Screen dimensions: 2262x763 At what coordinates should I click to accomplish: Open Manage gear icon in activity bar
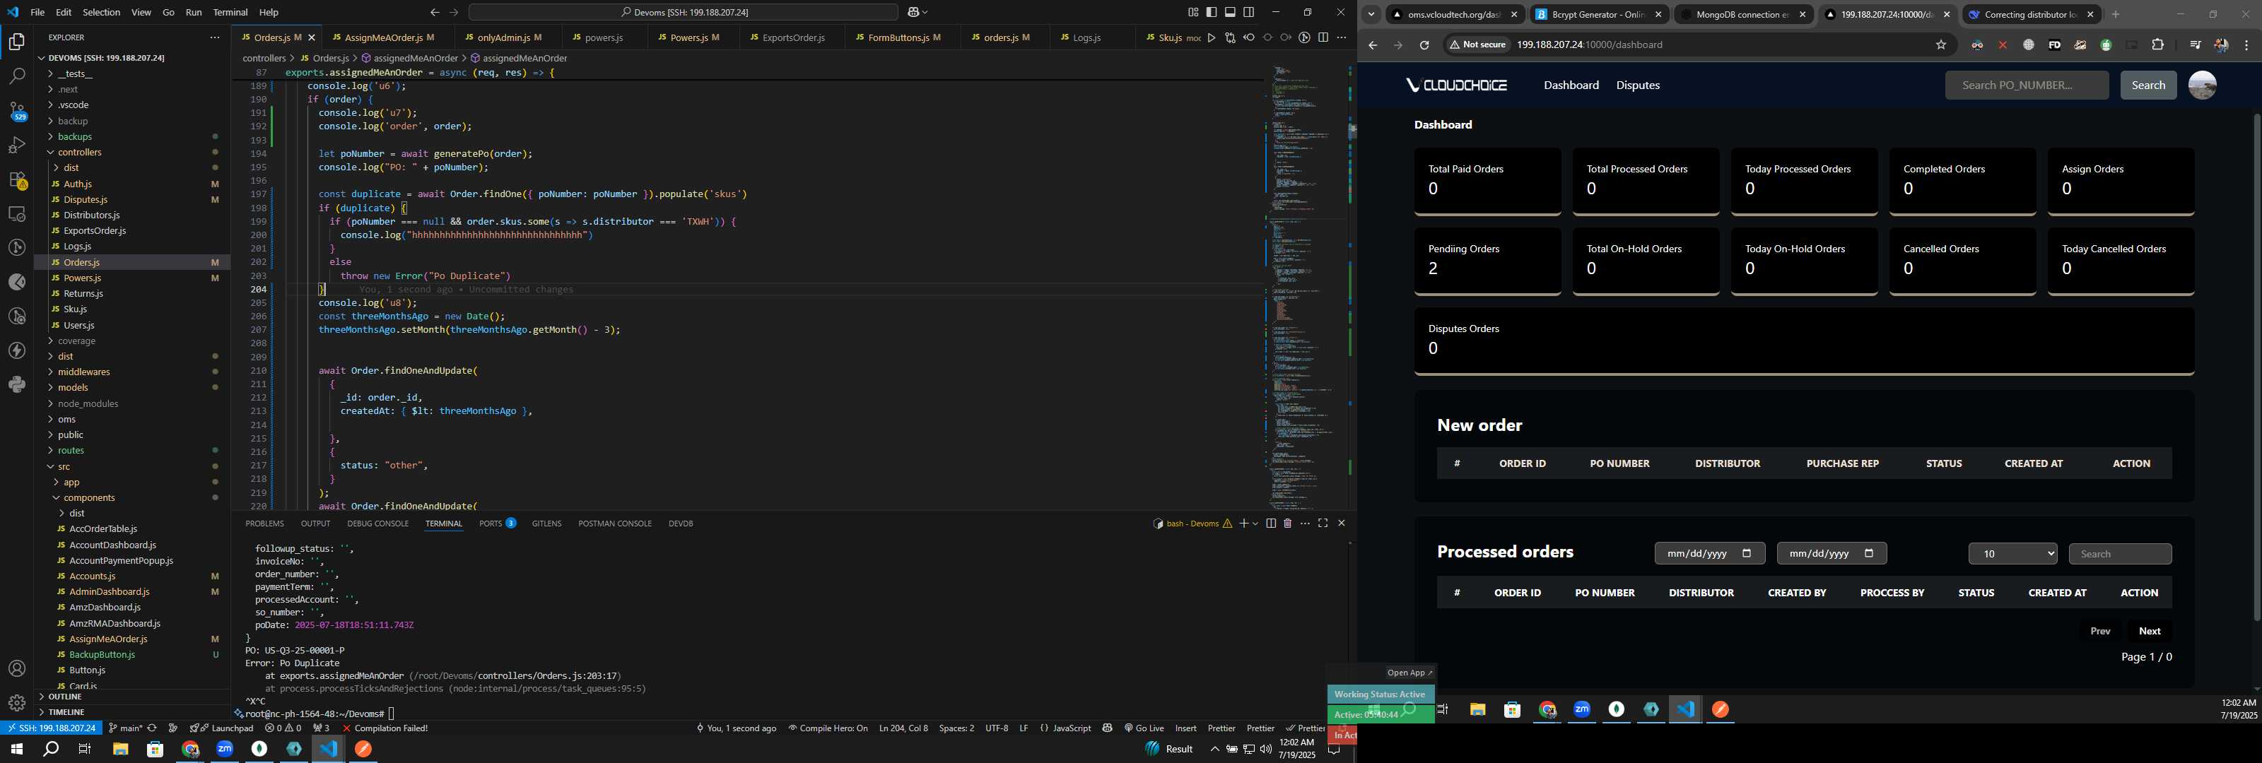(17, 703)
